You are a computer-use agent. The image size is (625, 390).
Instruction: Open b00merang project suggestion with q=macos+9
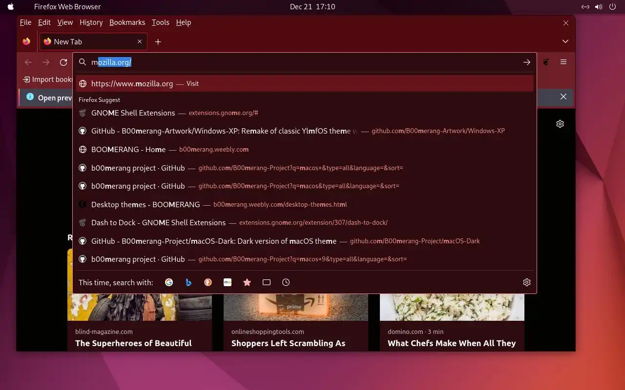coord(305,259)
